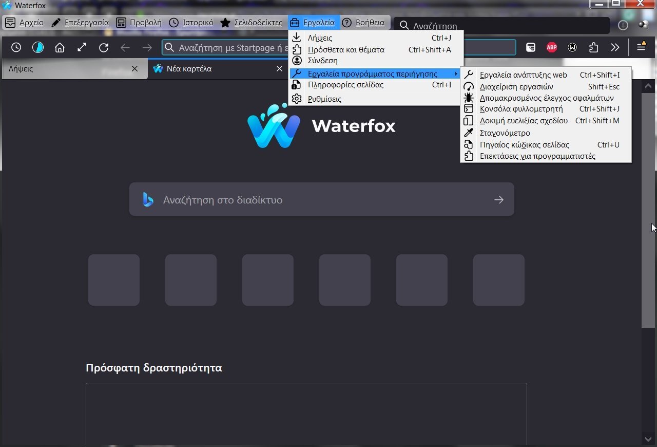Toggle the dark mode half-moon icon
Viewport: 657px width, 447px height.
(38, 48)
